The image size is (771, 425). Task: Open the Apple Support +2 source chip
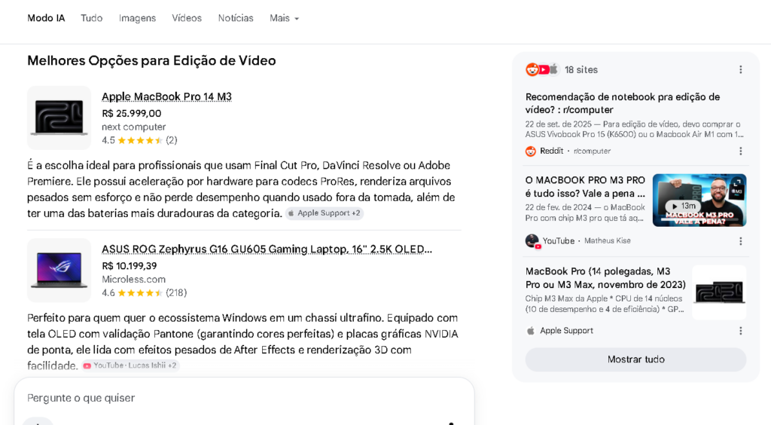click(x=325, y=213)
